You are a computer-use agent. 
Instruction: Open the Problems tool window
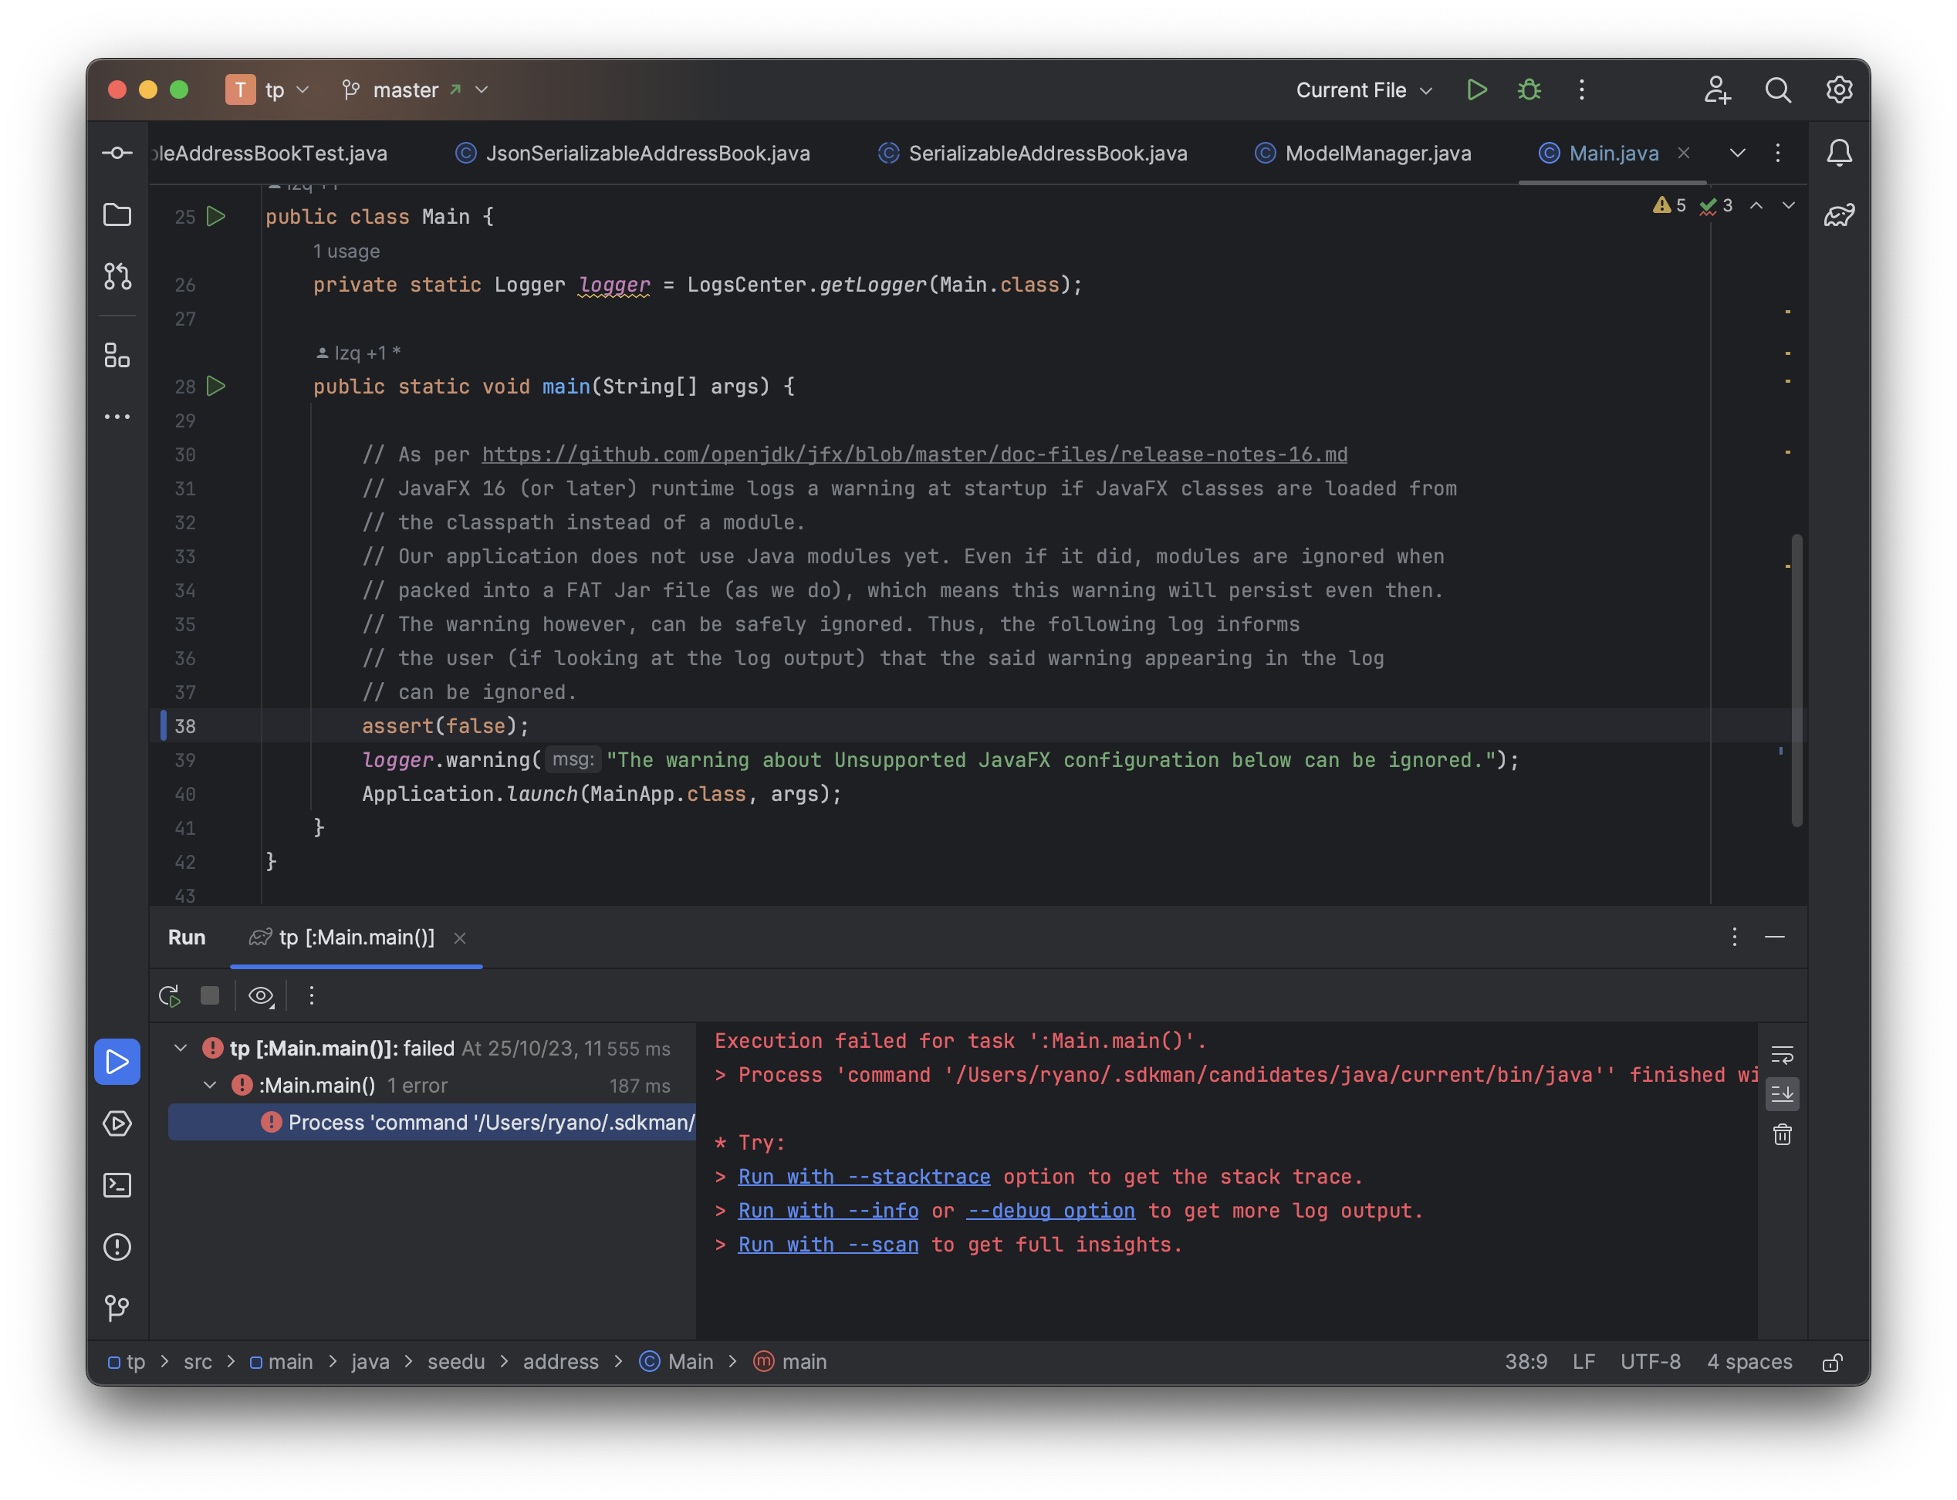117,1246
